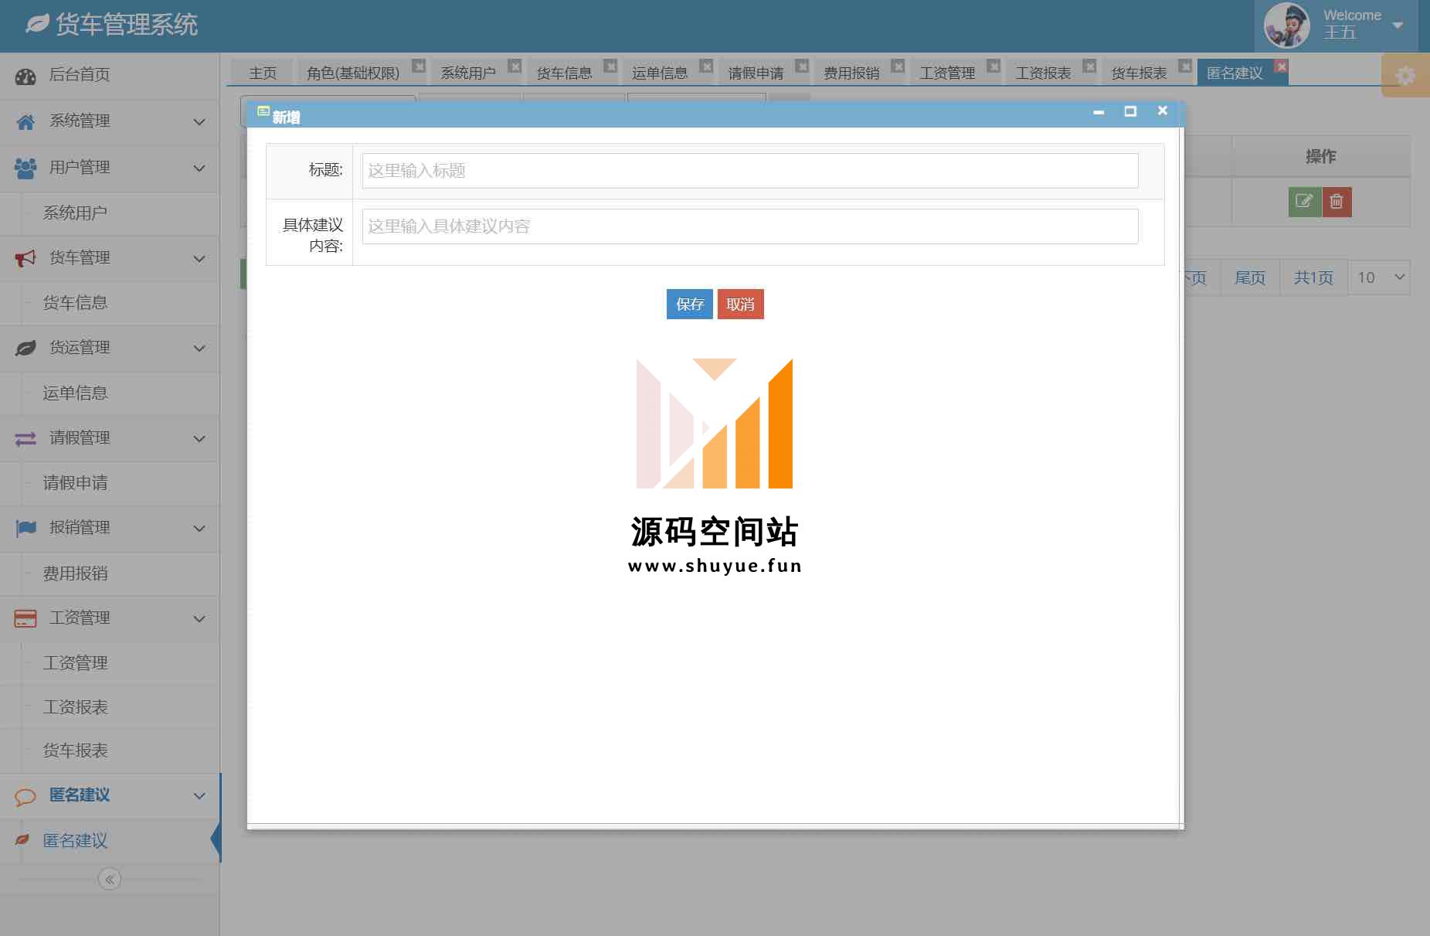Close the 新增 dialog
Viewport: 1430px width, 936px height.
click(1162, 111)
